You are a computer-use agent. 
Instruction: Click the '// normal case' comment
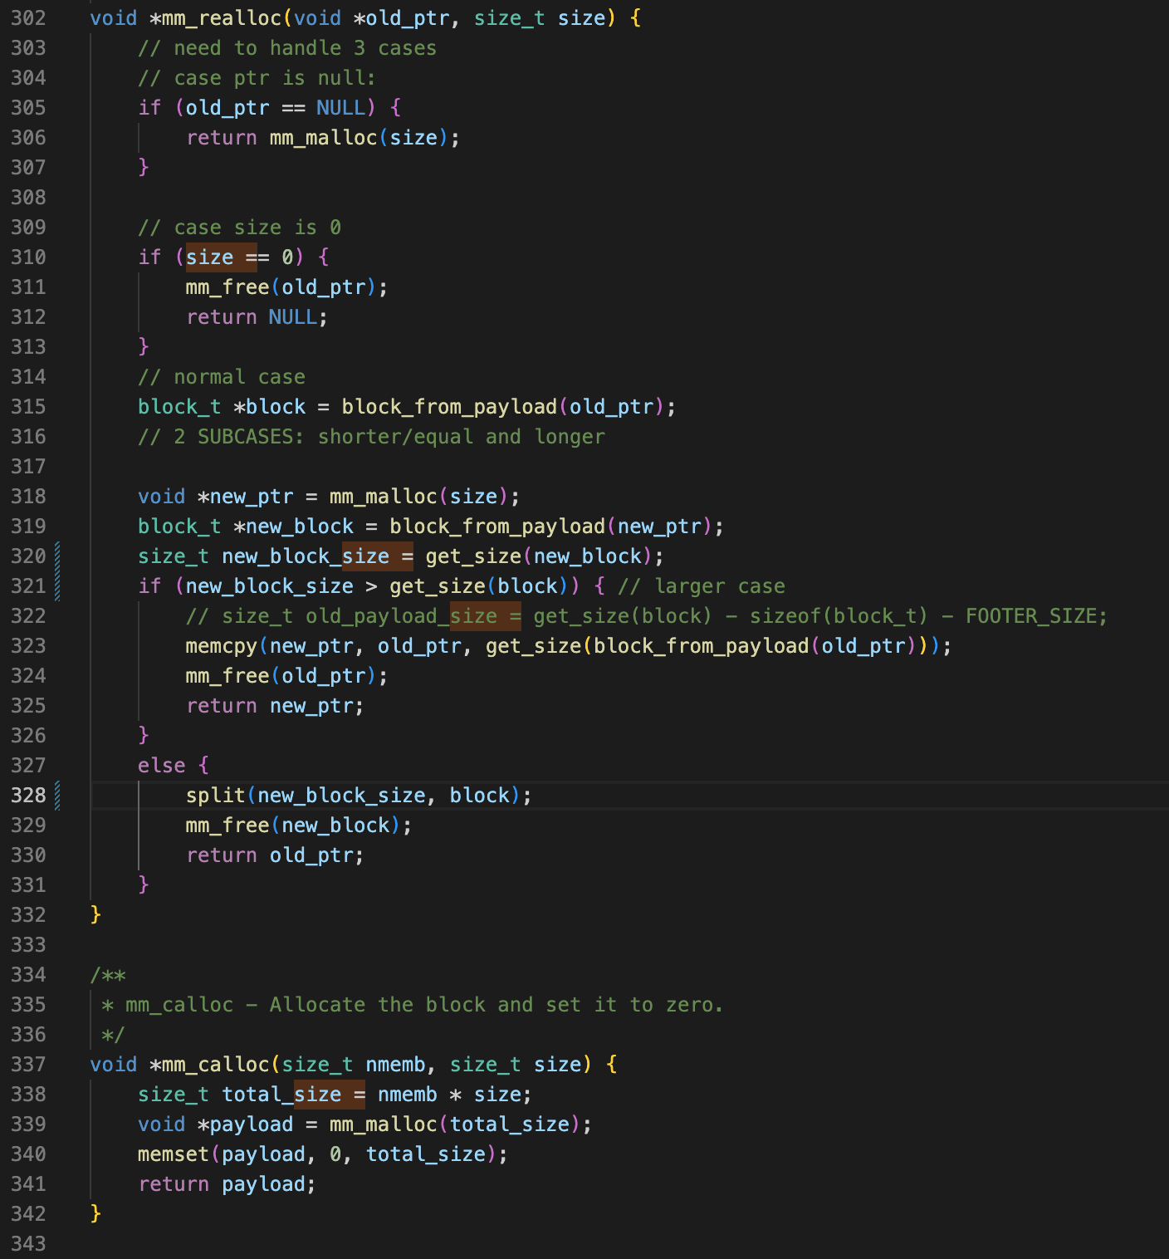click(x=222, y=377)
